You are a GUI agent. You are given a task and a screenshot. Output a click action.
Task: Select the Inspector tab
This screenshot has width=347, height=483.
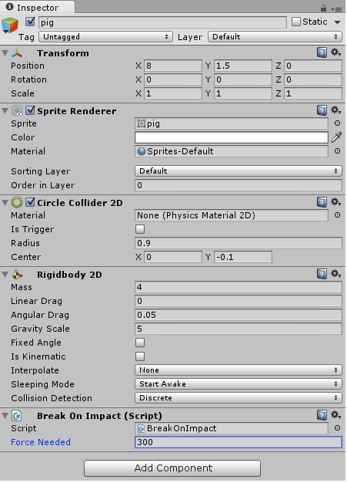coord(37,7)
